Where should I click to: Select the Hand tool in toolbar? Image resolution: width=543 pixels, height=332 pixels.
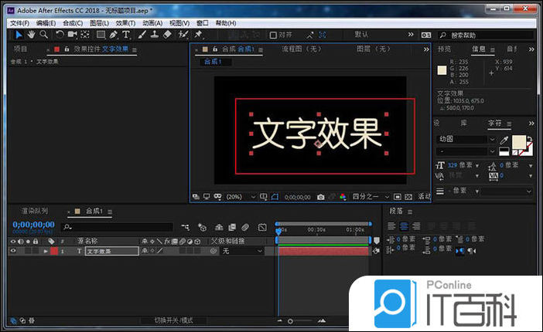tap(31, 35)
